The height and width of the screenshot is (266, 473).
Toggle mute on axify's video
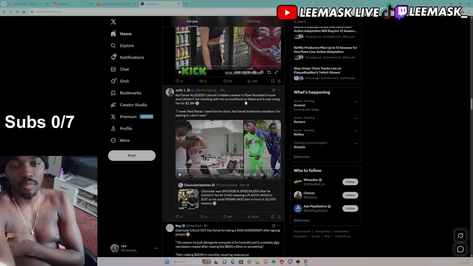click(x=254, y=175)
